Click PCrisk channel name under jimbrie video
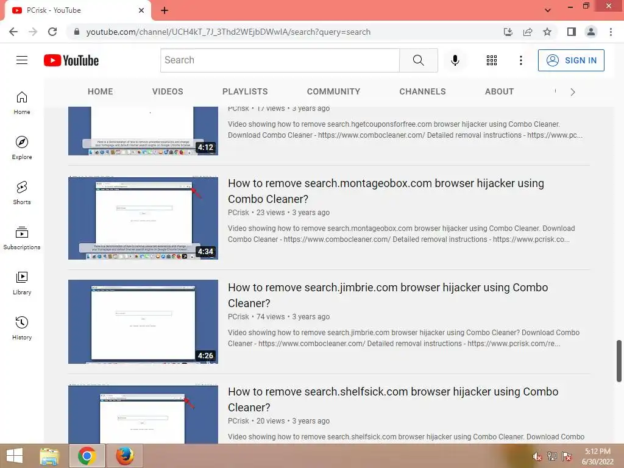The image size is (624, 468). coord(238,317)
